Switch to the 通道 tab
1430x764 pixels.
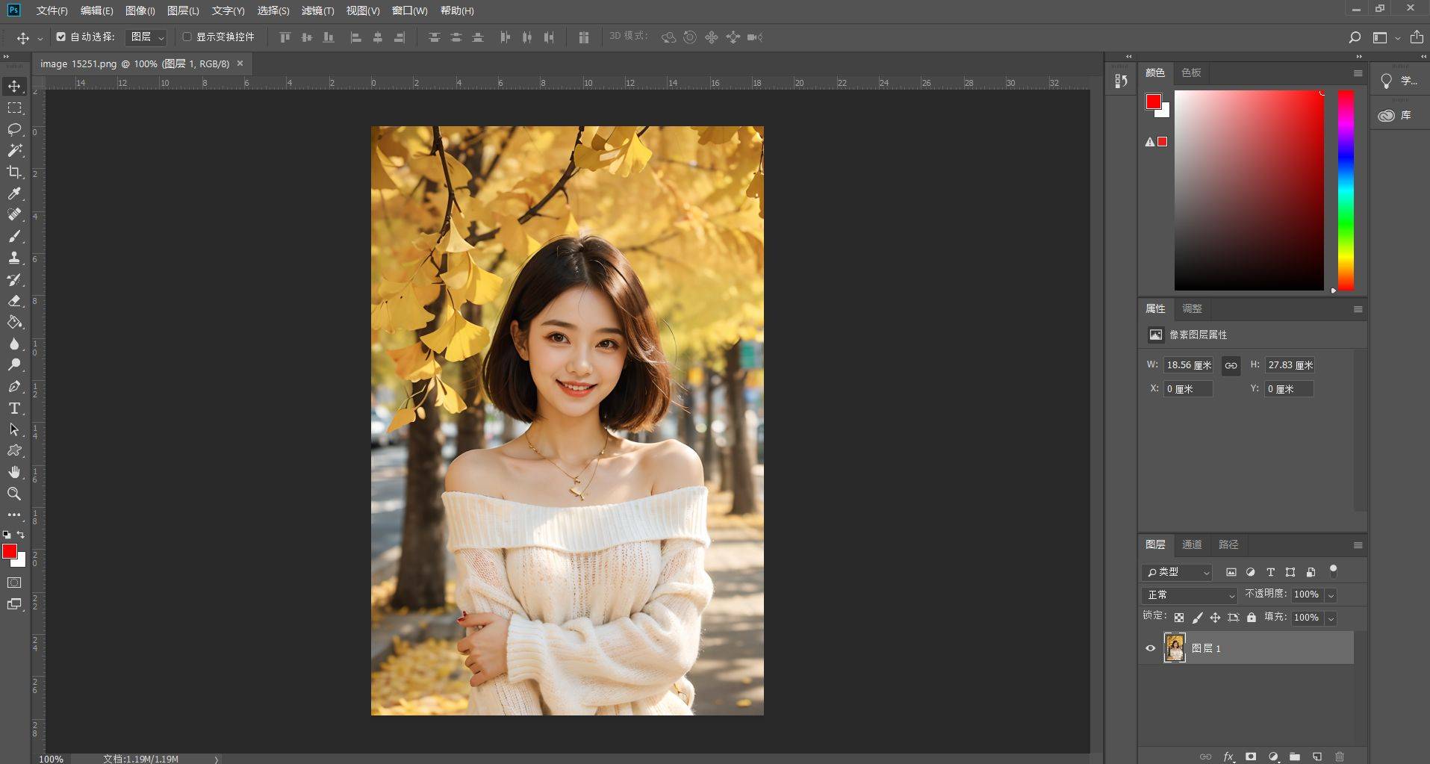point(1192,544)
